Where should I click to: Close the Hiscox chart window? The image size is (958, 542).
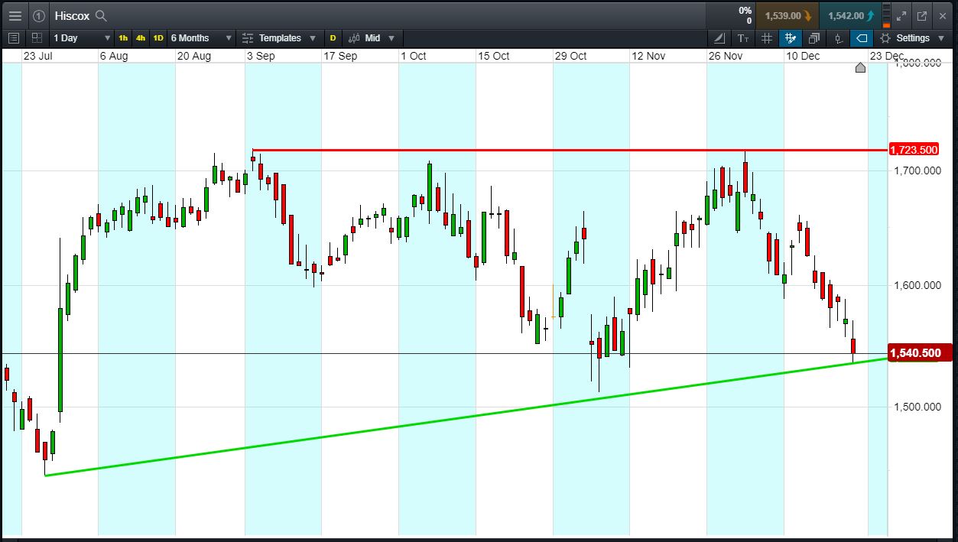pos(943,15)
